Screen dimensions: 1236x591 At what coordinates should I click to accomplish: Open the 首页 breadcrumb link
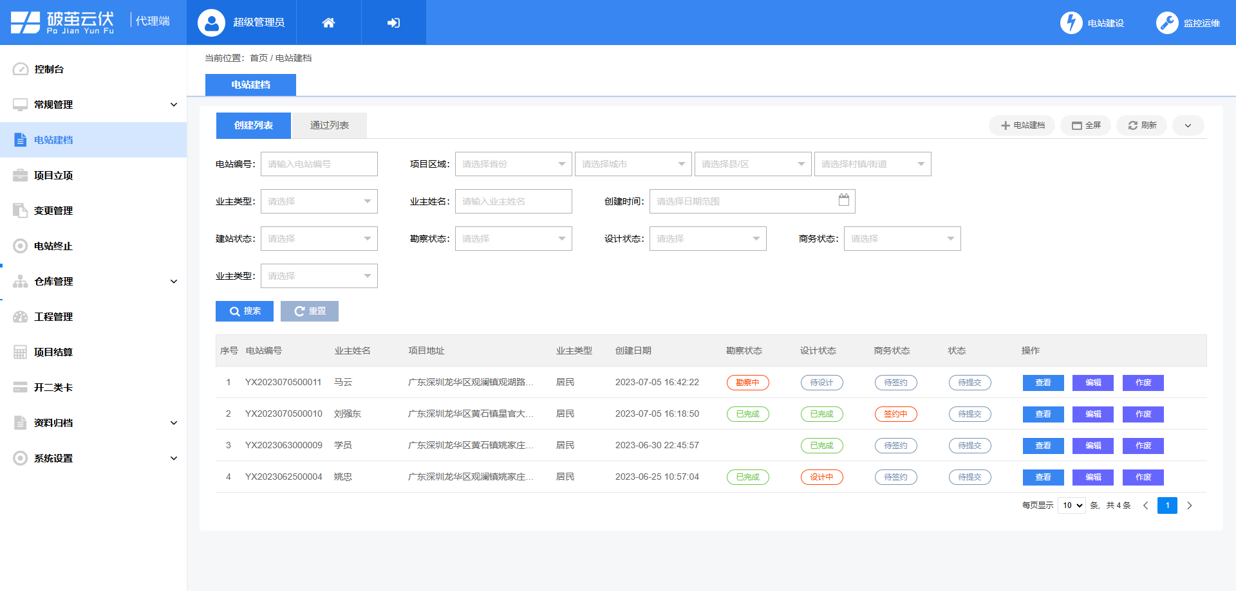pyautogui.click(x=257, y=58)
